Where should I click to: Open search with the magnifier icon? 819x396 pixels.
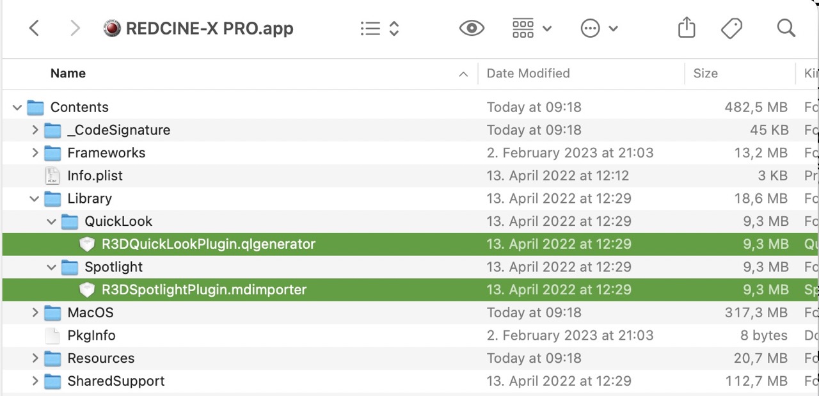[x=786, y=28]
